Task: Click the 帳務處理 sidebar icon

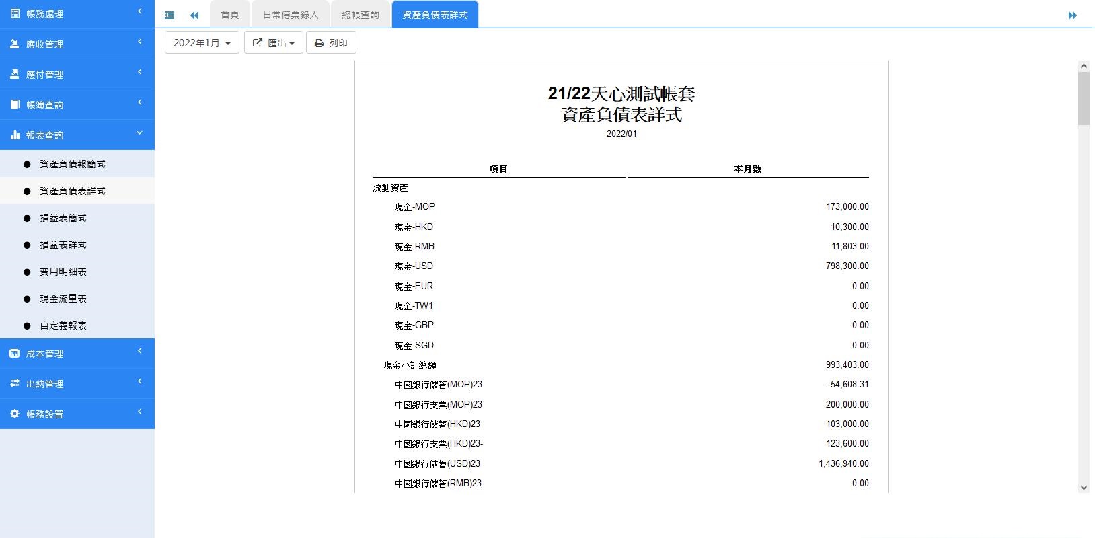Action: tap(15, 13)
